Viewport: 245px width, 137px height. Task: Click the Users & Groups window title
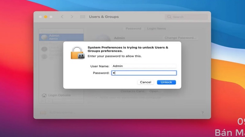104,17
